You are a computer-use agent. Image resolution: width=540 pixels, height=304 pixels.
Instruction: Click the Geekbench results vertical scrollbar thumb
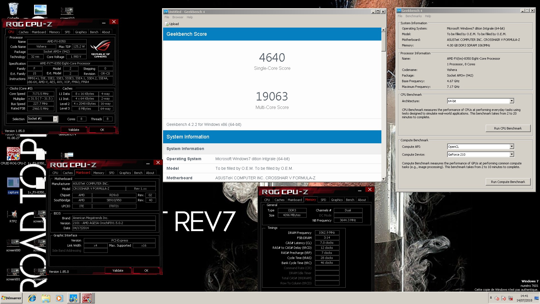pos(383,42)
